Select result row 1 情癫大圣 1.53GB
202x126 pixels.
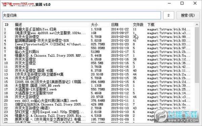(x=99, y=29)
